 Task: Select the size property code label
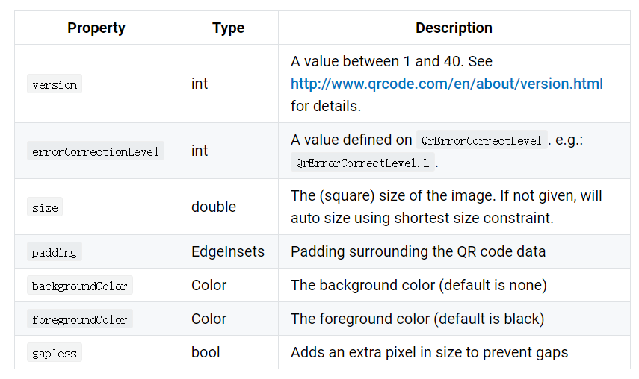(45, 207)
